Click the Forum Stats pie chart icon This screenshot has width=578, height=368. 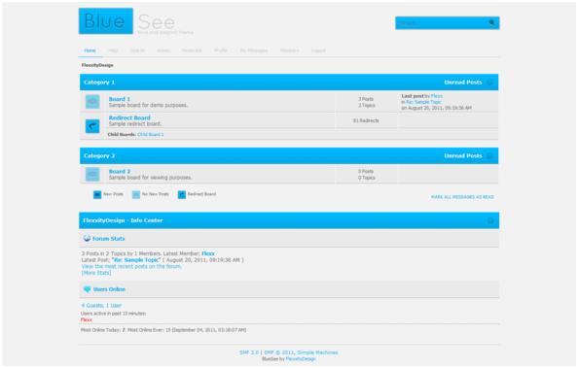[87, 238]
